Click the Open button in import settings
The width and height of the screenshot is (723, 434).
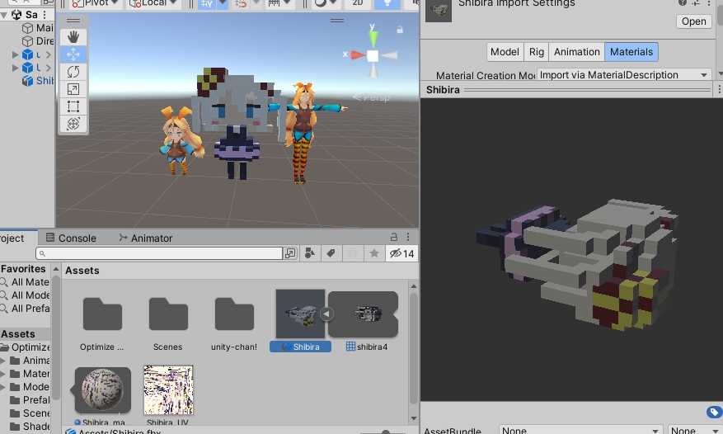(693, 21)
